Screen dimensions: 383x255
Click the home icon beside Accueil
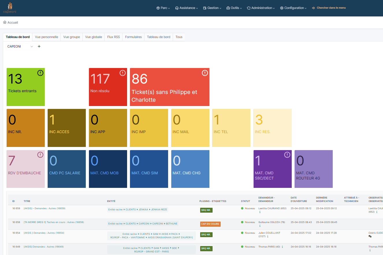pos(5,22)
